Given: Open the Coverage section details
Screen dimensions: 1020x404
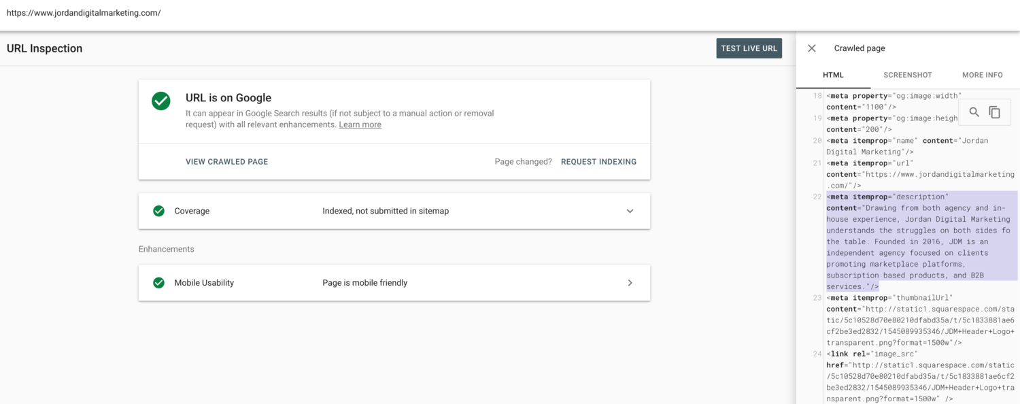Looking at the screenshot, I should [629, 210].
